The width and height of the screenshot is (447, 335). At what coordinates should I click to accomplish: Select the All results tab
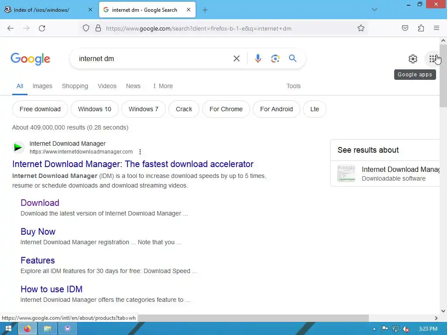[20, 86]
